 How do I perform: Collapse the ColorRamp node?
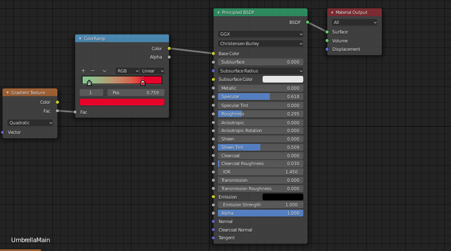pyautogui.click(x=80, y=38)
